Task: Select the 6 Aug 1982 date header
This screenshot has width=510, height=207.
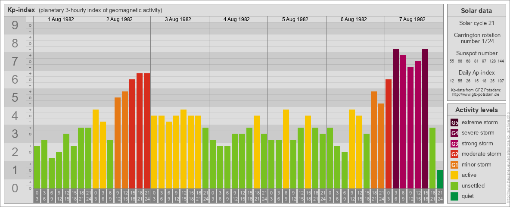Action: 354,19
